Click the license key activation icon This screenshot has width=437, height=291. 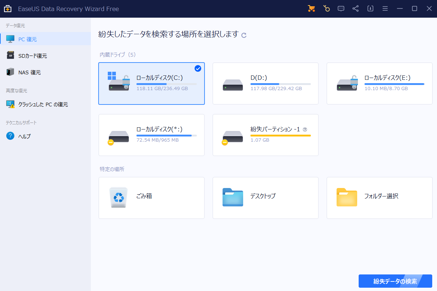click(327, 8)
